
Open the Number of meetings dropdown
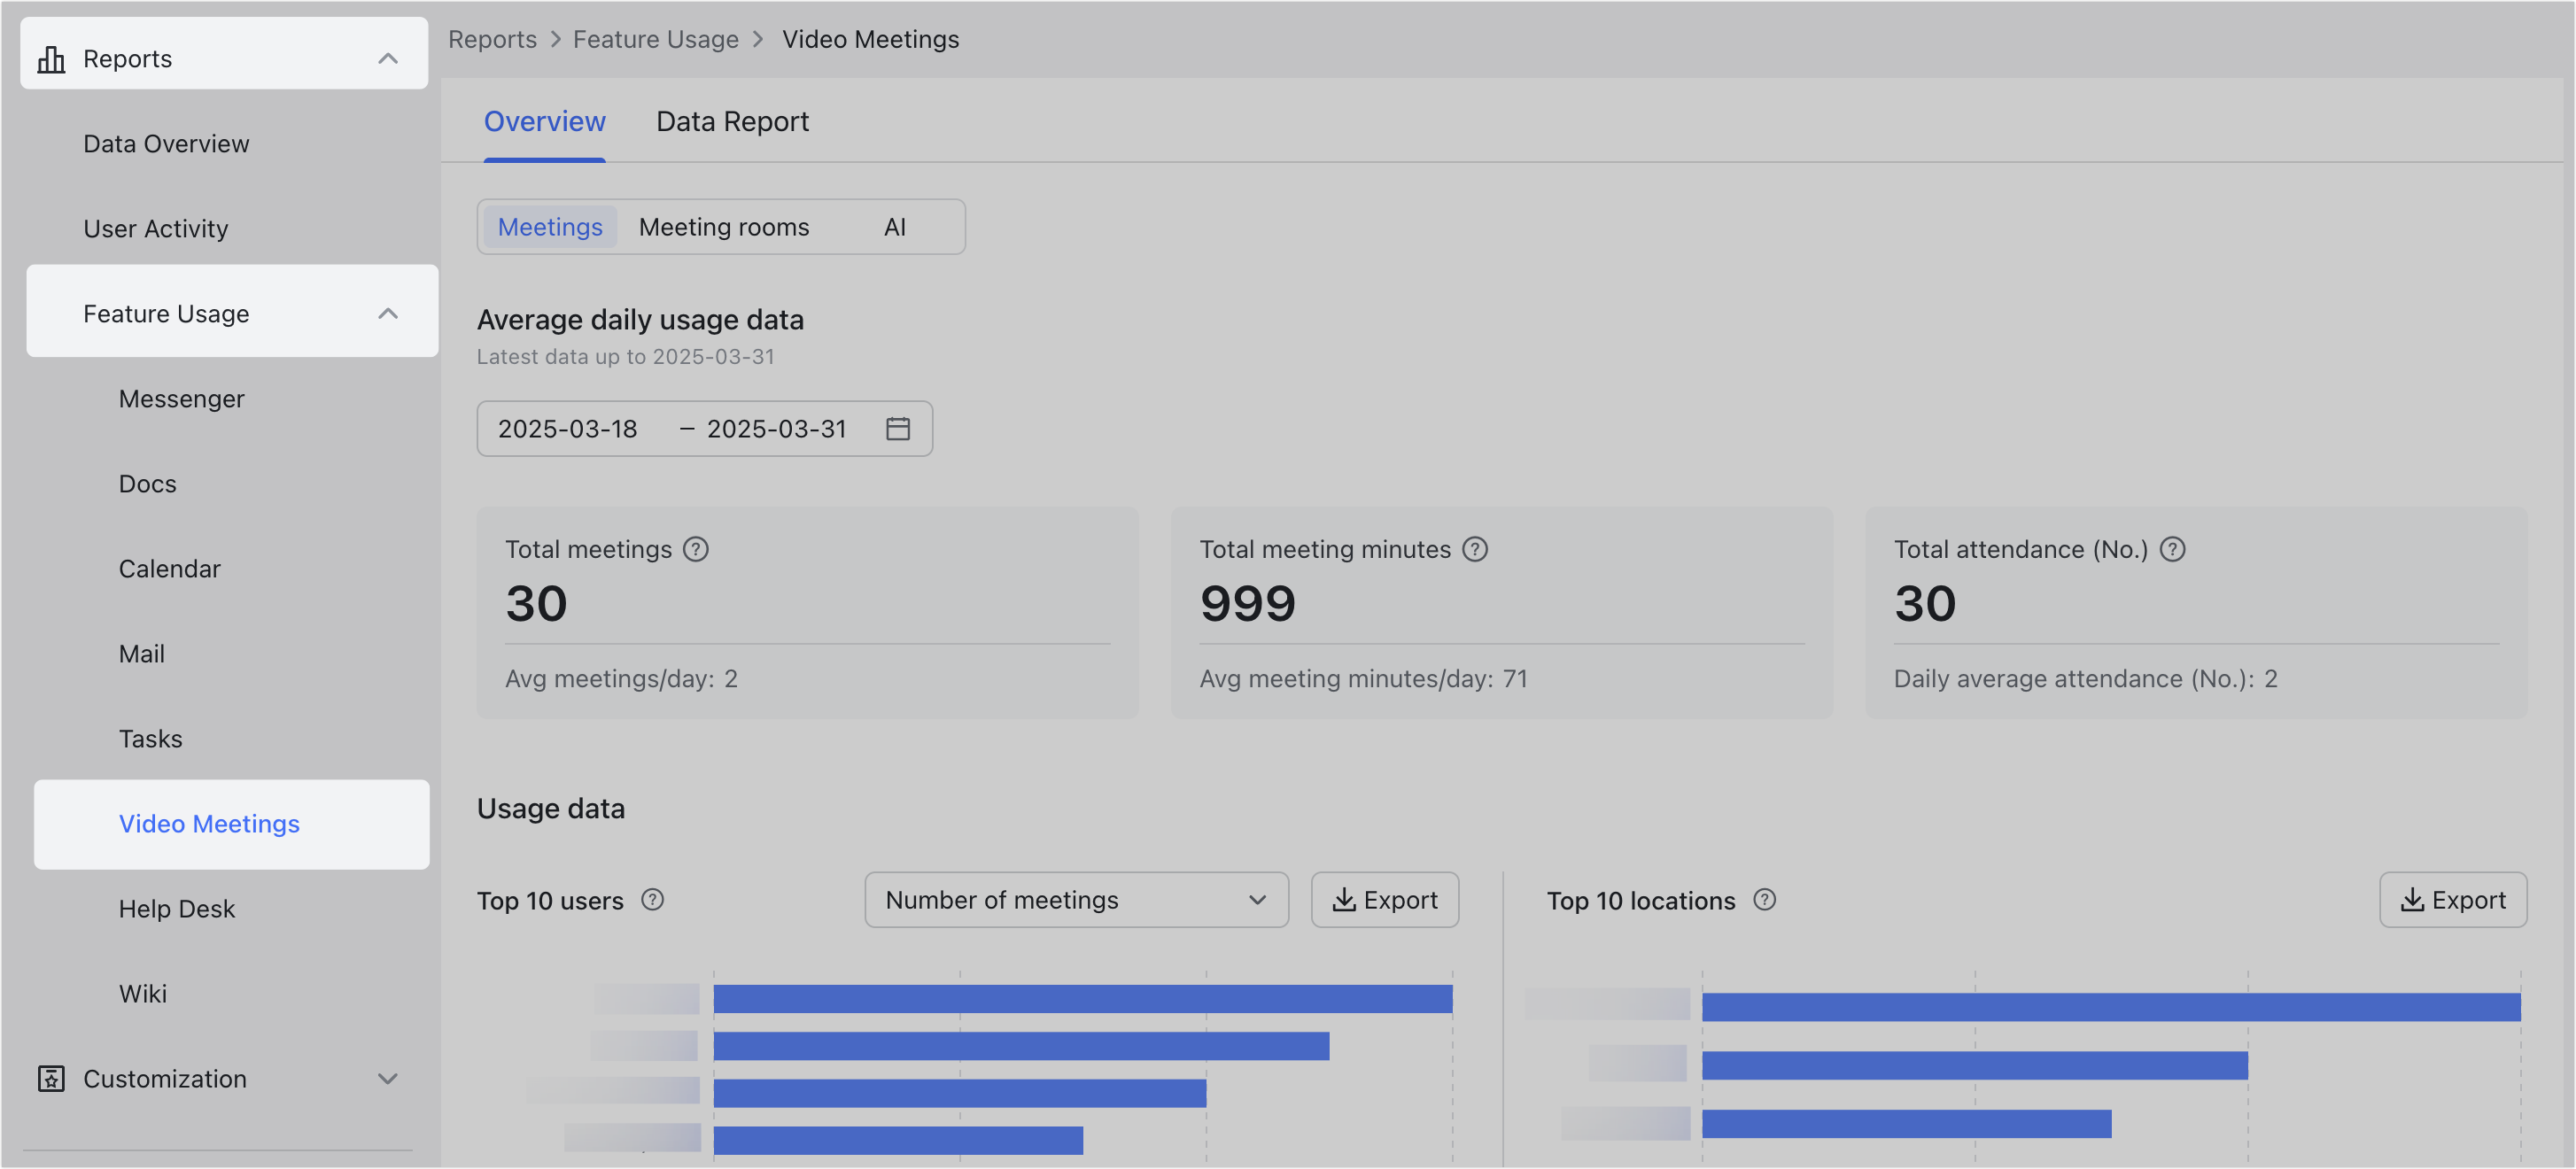(1076, 900)
